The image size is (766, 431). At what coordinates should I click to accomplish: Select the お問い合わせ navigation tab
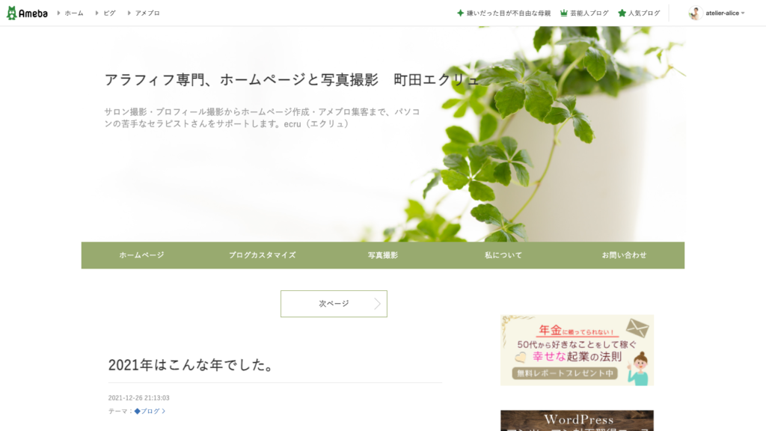click(624, 255)
